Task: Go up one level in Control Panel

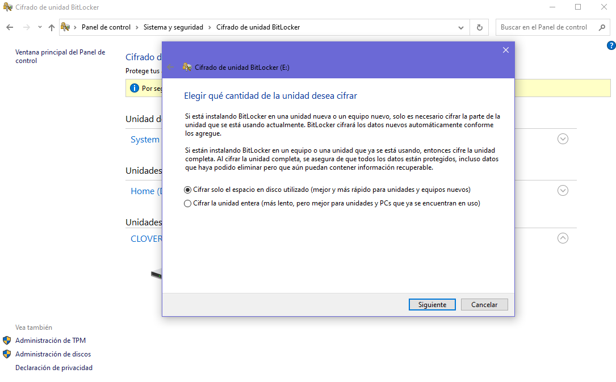Action: [52, 27]
